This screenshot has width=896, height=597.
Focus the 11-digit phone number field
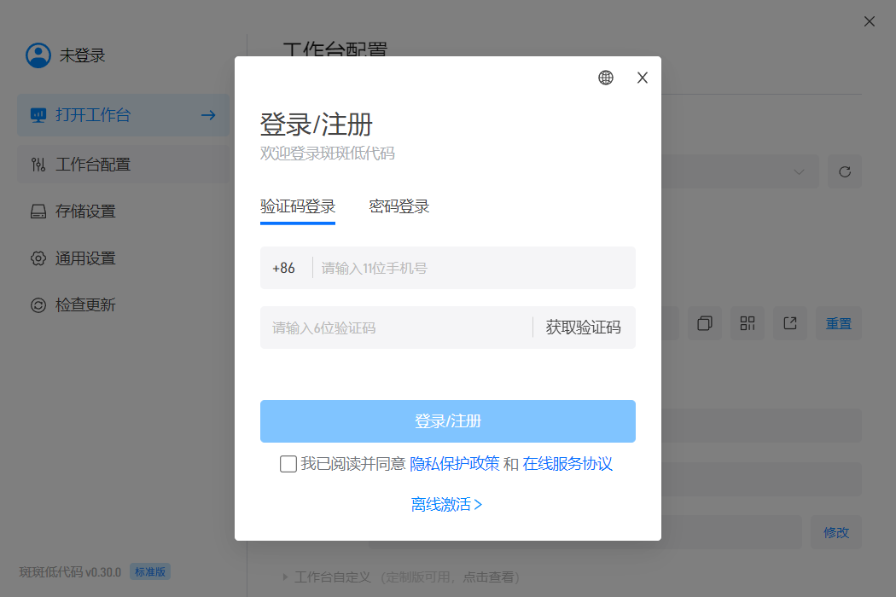[x=474, y=268]
